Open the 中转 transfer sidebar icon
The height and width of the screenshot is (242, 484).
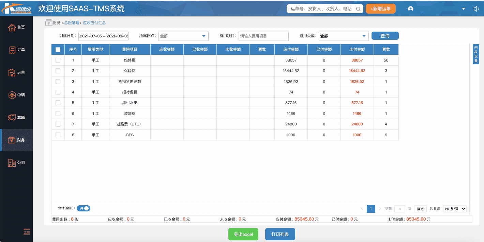tap(12, 95)
